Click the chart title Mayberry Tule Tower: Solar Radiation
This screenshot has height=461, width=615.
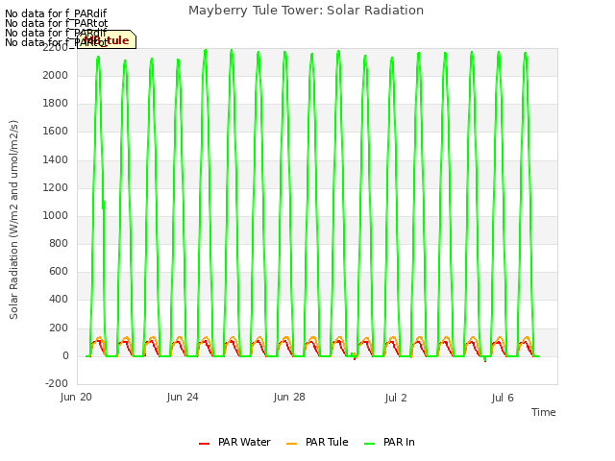[306, 11]
